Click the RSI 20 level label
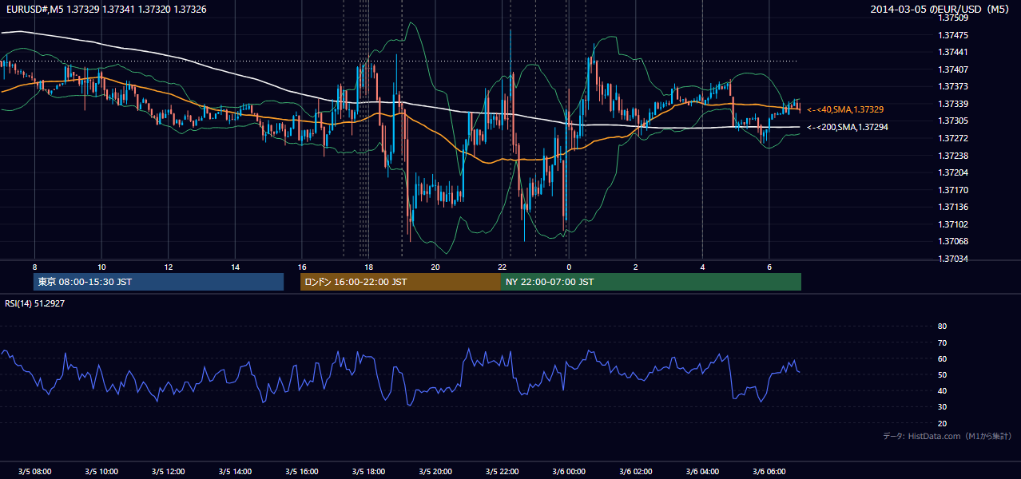1021x479 pixels. point(942,423)
